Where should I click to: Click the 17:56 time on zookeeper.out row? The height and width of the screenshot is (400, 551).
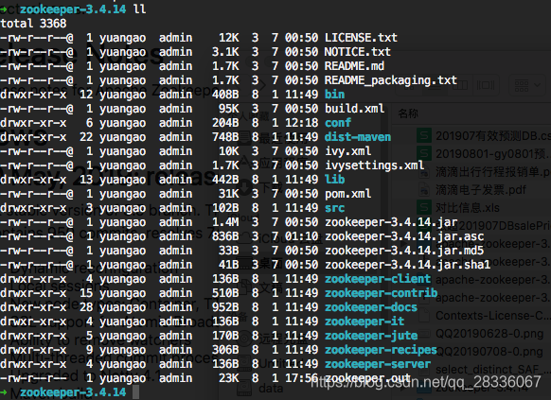point(301,378)
